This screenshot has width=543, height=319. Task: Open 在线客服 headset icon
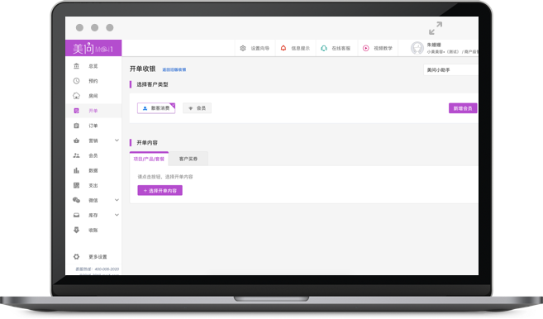point(324,48)
